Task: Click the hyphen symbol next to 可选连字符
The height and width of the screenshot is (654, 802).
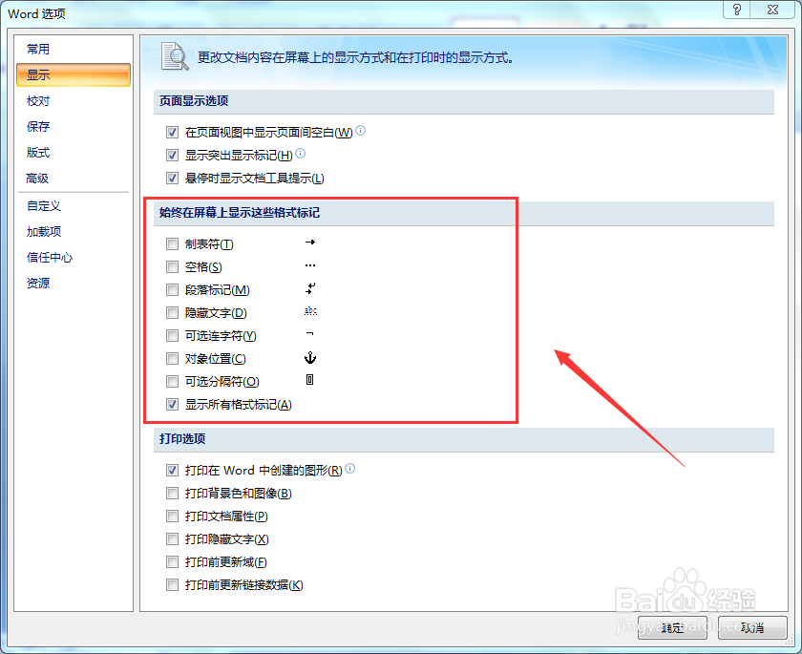Action: coord(310,334)
